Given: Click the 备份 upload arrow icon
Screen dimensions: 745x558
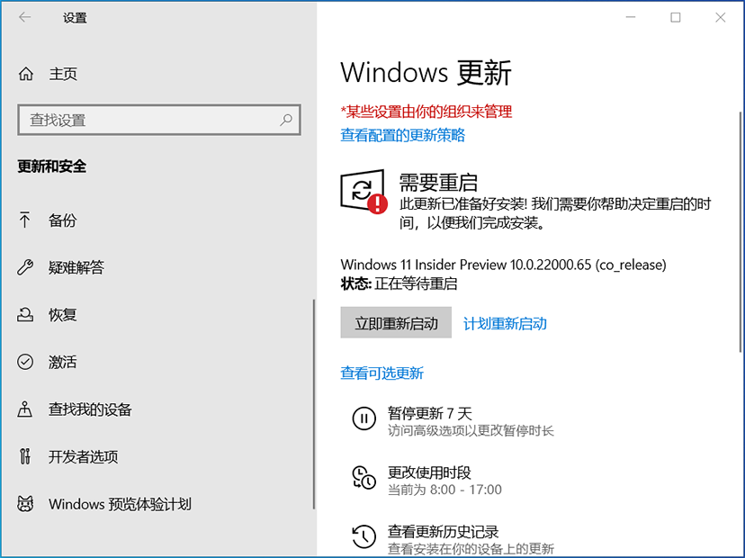Looking at the screenshot, I should 24,220.
